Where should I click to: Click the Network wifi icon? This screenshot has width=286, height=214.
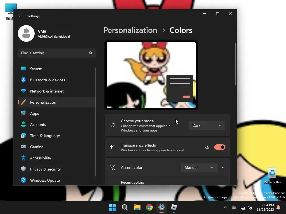[x=23, y=91]
